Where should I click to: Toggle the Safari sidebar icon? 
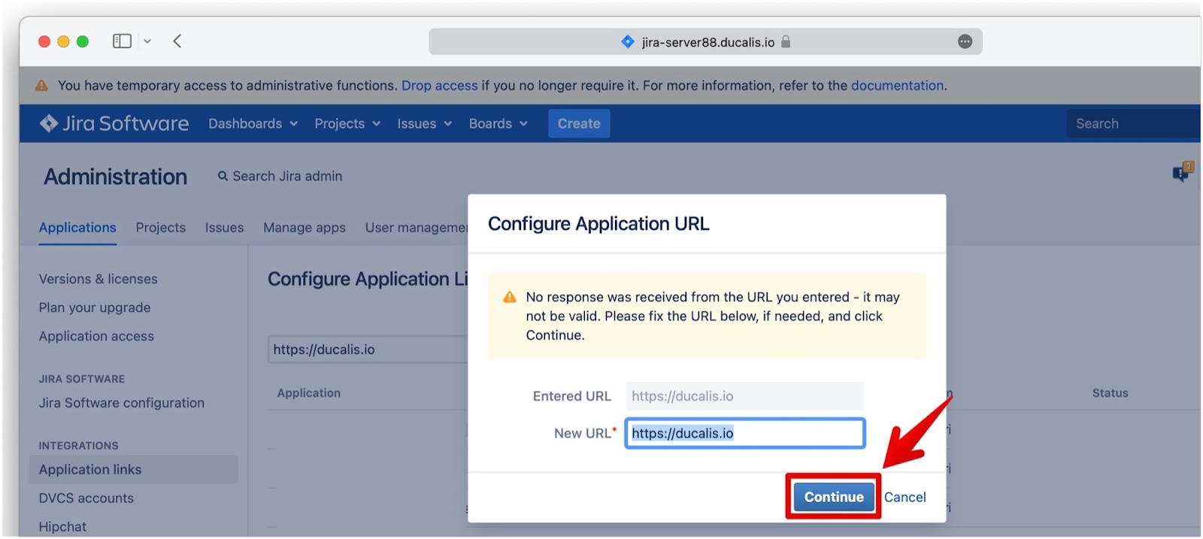pyautogui.click(x=122, y=41)
